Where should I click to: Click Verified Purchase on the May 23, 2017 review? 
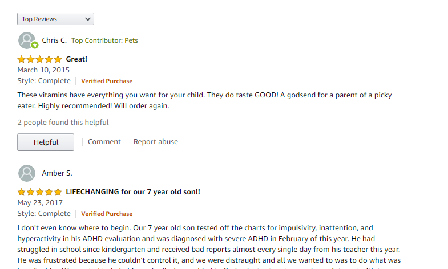point(107,214)
